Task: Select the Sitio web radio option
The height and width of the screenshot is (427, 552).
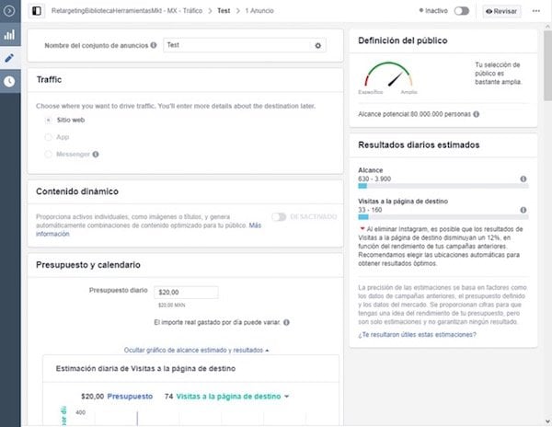Action: [48, 120]
